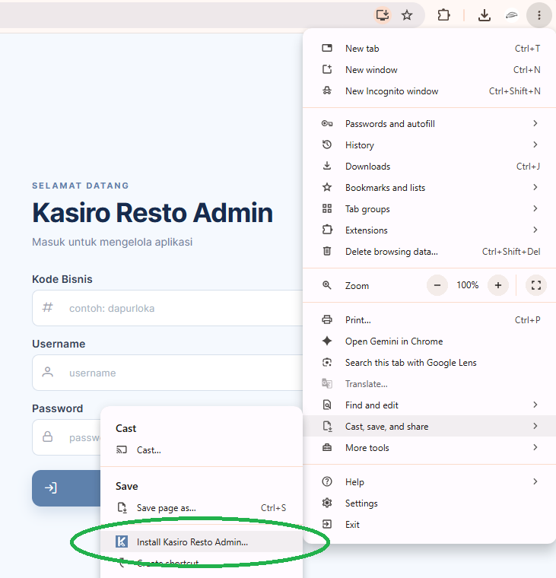The height and width of the screenshot is (578, 556).
Task: Open a New Incognito window
Action: pos(430,91)
